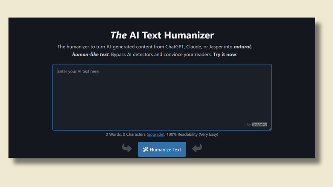Image resolution: width=333 pixels, height=187 pixels.
Task: Click the '0 Words' counter text
Action: (x=113, y=134)
